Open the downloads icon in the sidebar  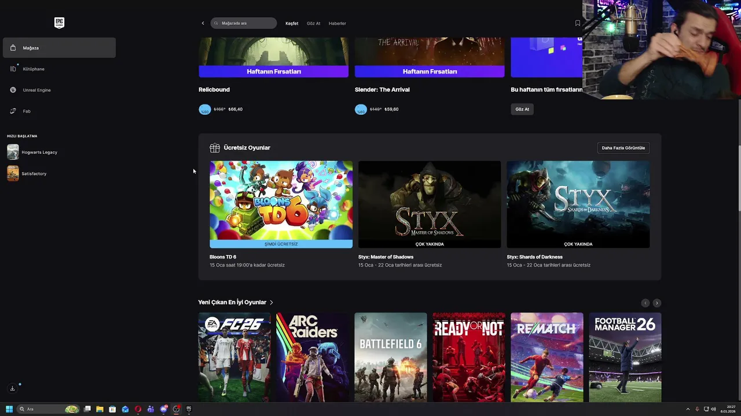point(12,388)
